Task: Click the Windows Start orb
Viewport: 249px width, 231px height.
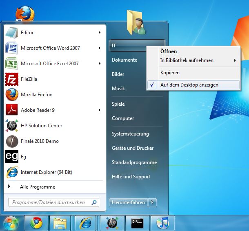Action: point(11,223)
